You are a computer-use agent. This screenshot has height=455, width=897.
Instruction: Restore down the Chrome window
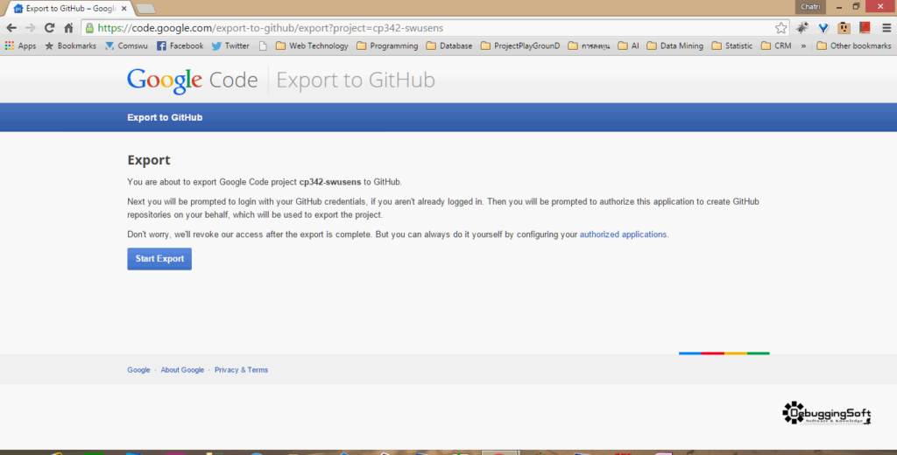[856, 7]
